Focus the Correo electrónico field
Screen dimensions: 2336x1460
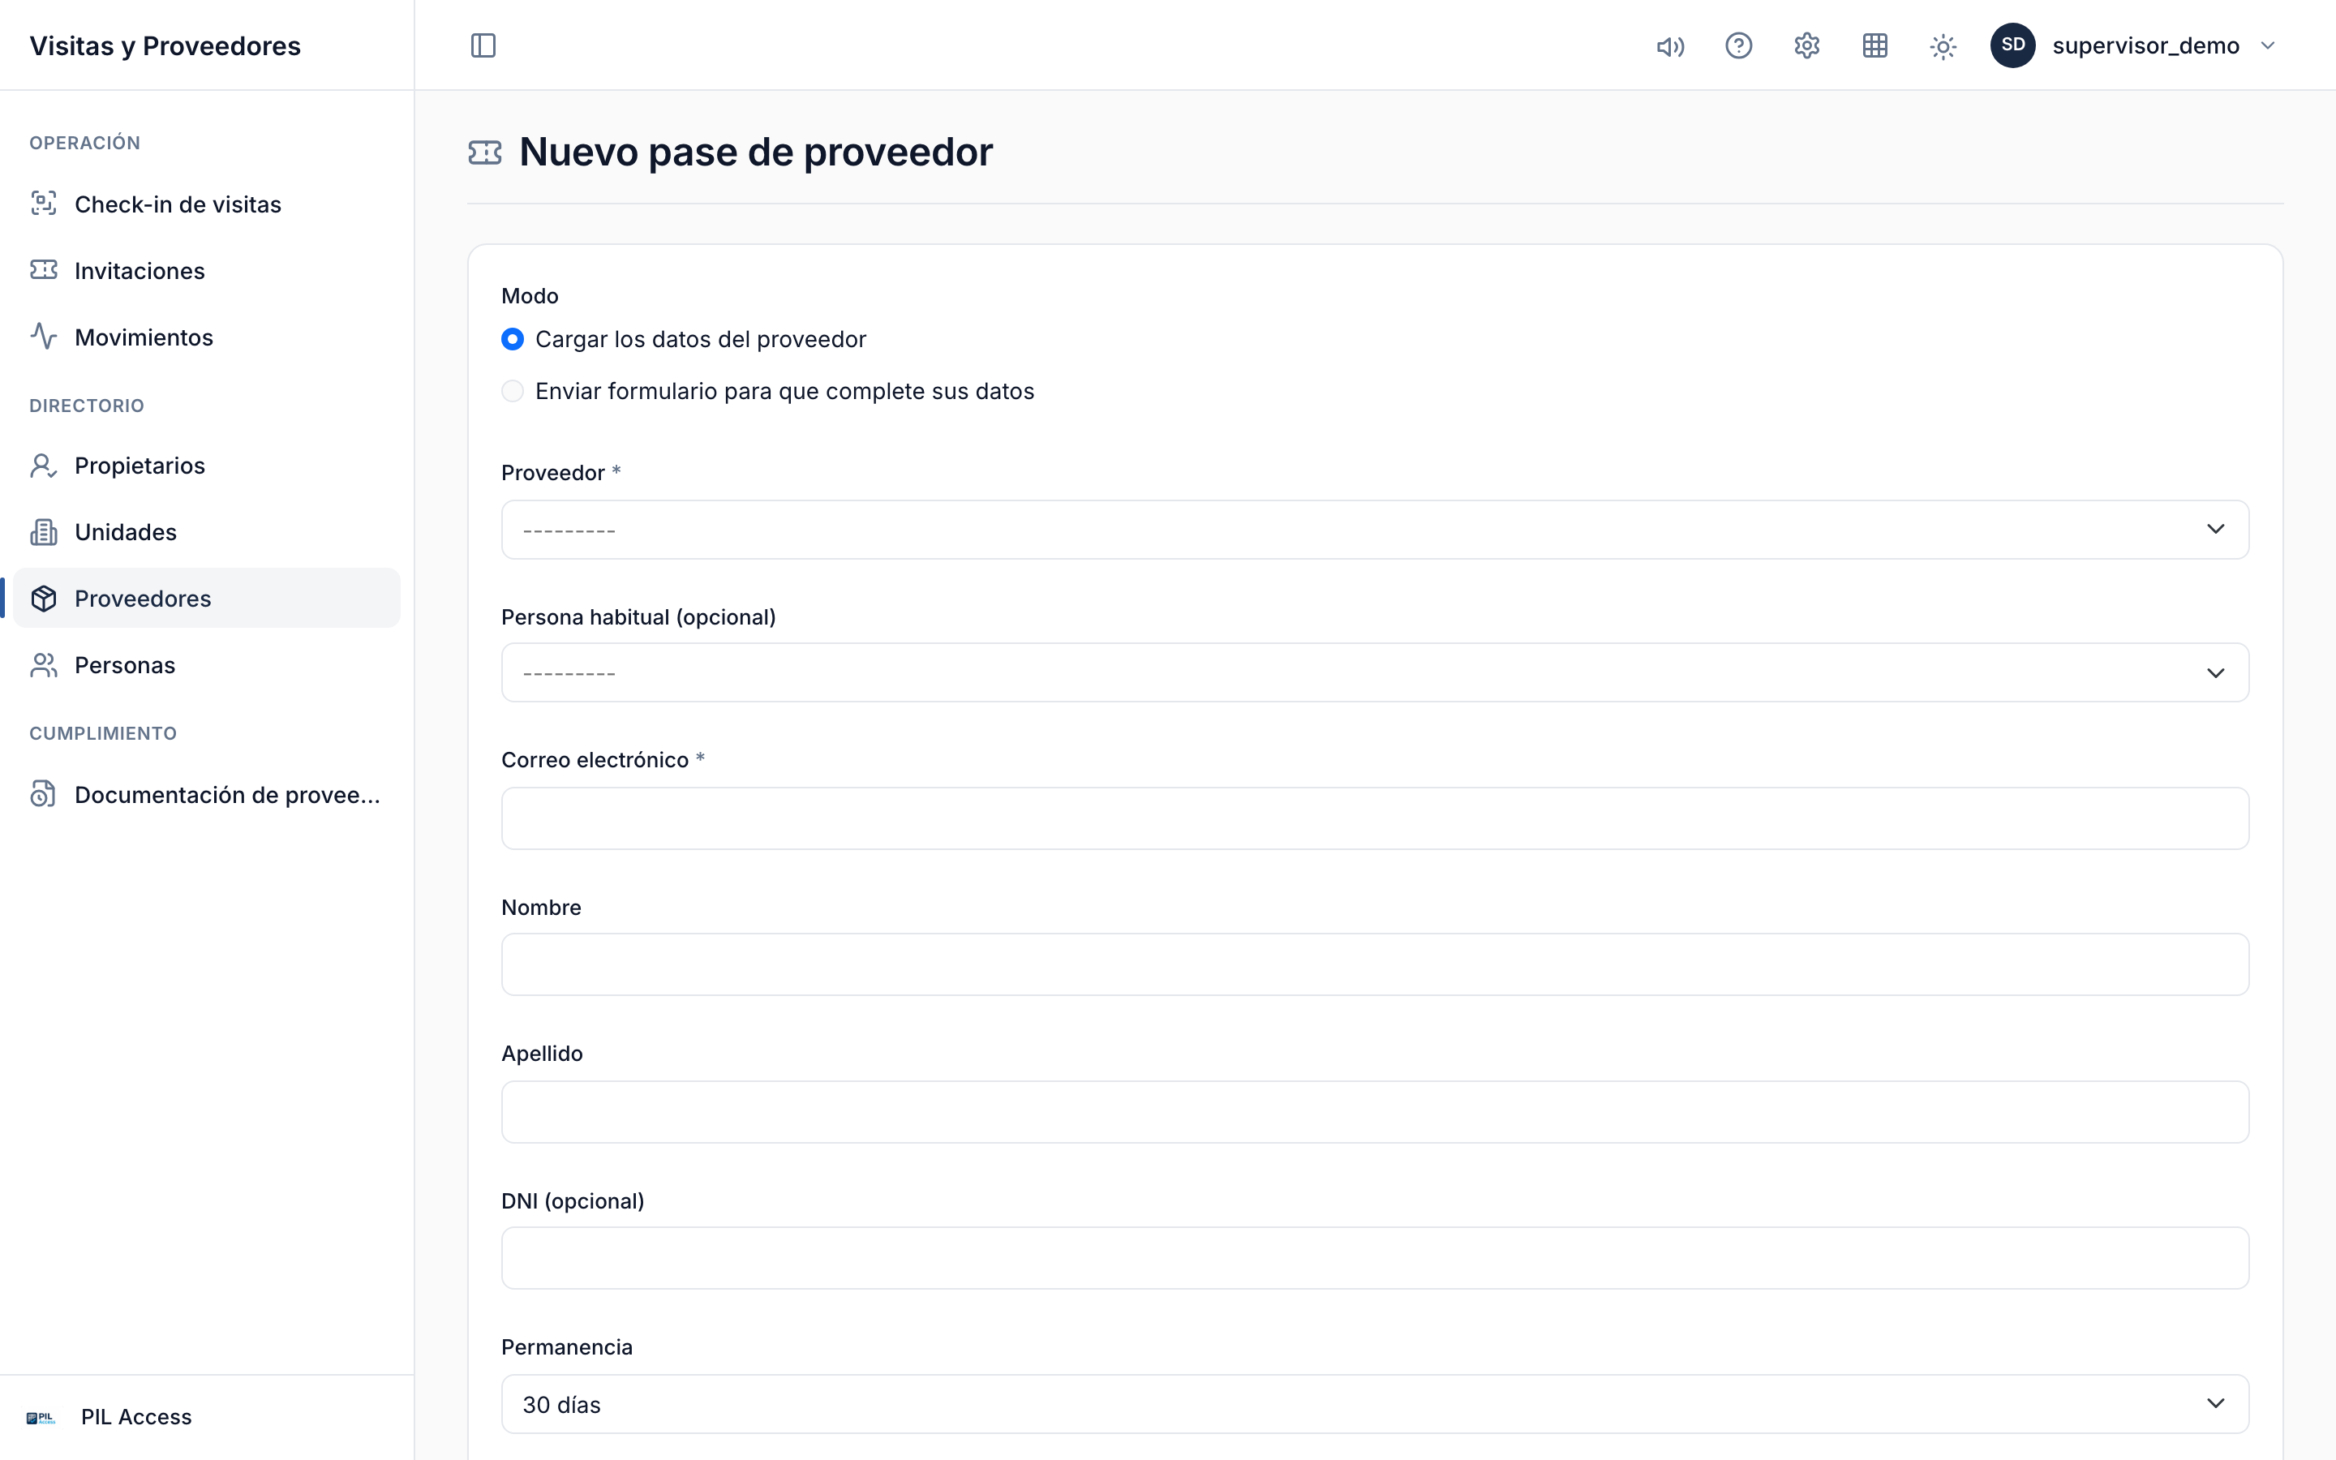[x=1375, y=818]
